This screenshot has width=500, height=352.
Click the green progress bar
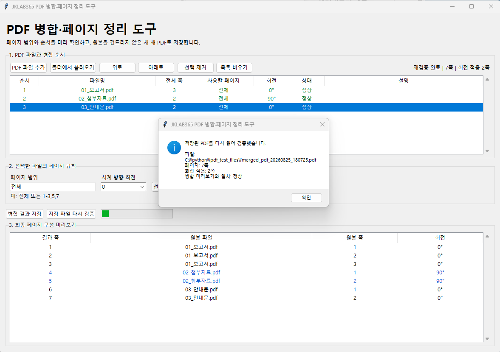coord(137,214)
